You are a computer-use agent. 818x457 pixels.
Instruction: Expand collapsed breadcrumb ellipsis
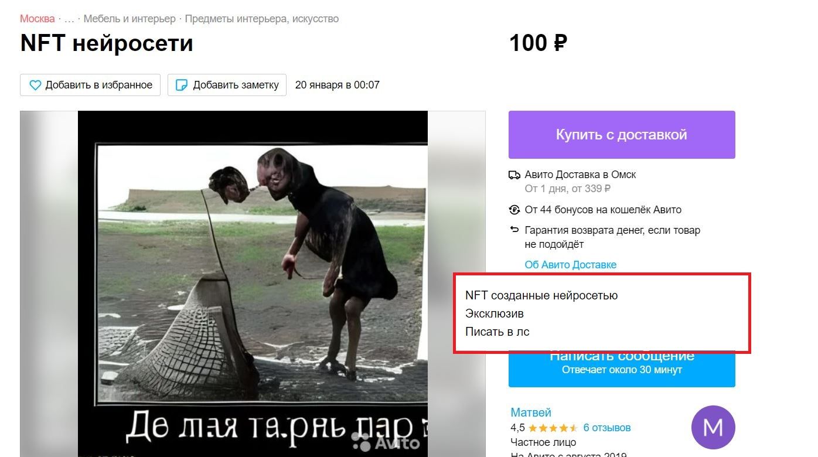pyautogui.click(x=69, y=19)
